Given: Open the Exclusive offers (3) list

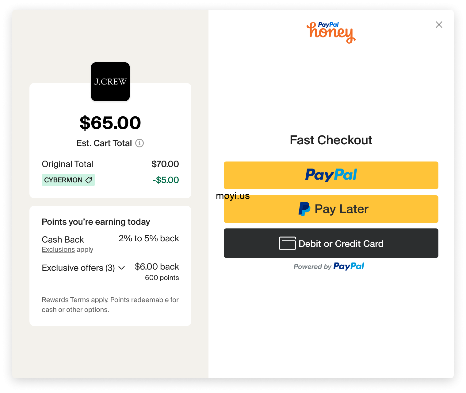Looking at the screenshot, I should (x=78, y=268).
